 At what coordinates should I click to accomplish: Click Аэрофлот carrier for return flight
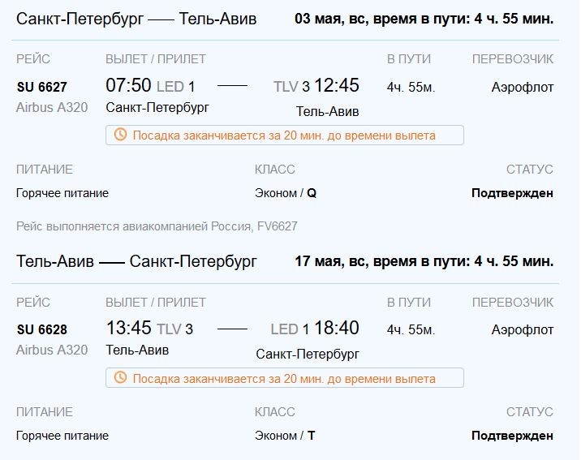(523, 329)
